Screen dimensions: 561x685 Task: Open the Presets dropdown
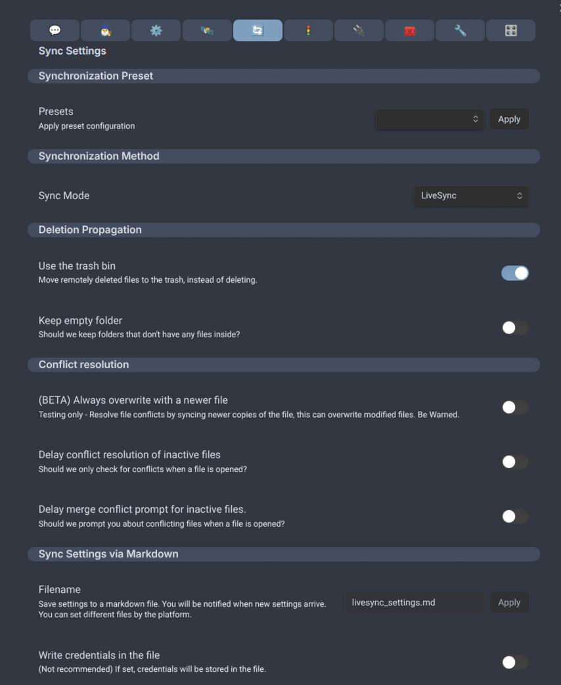click(430, 119)
